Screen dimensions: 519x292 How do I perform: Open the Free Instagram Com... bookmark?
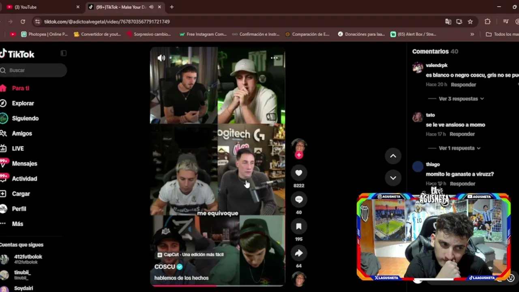pos(203,34)
